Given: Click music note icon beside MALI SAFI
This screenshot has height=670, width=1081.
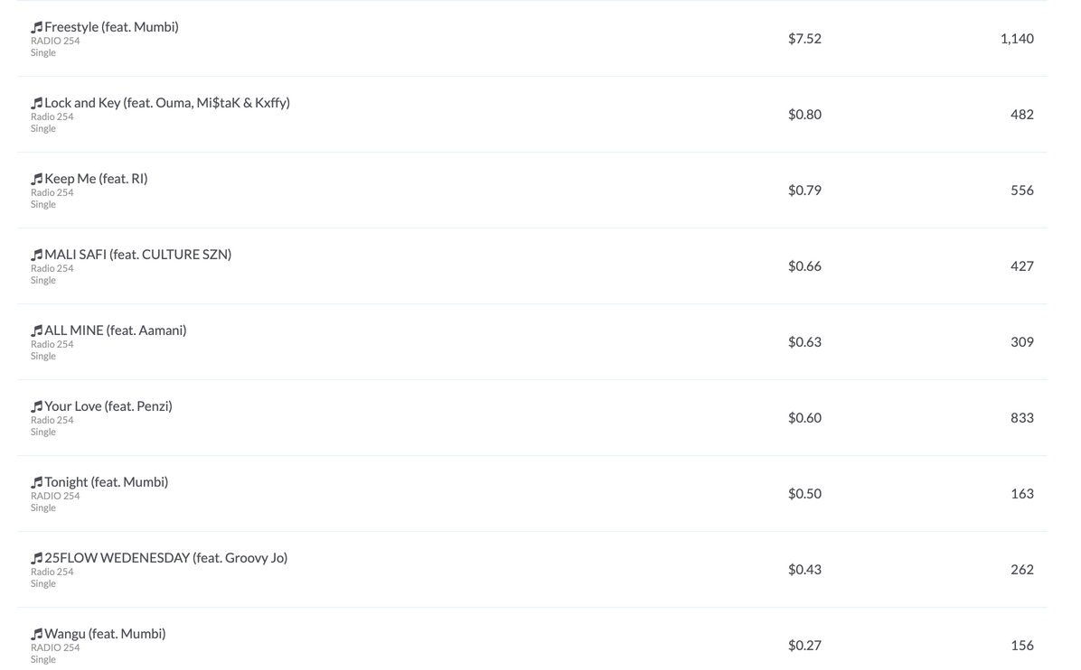Looking at the screenshot, I should [36, 255].
